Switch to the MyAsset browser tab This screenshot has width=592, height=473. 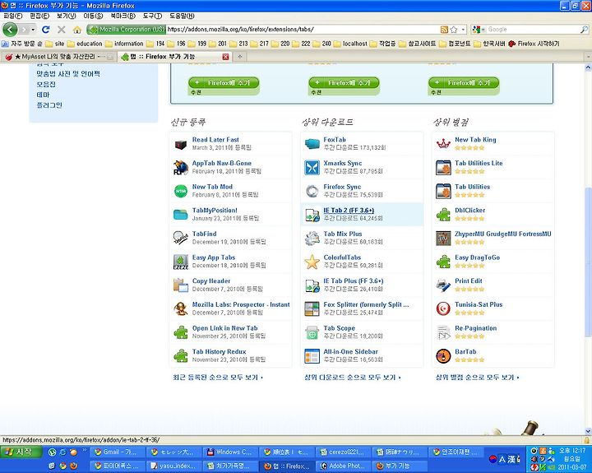[58, 57]
